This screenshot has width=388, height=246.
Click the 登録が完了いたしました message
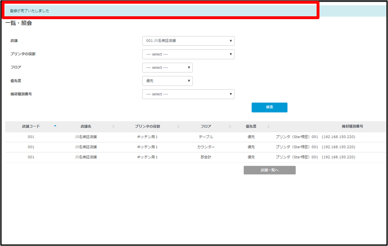pos(29,11)
